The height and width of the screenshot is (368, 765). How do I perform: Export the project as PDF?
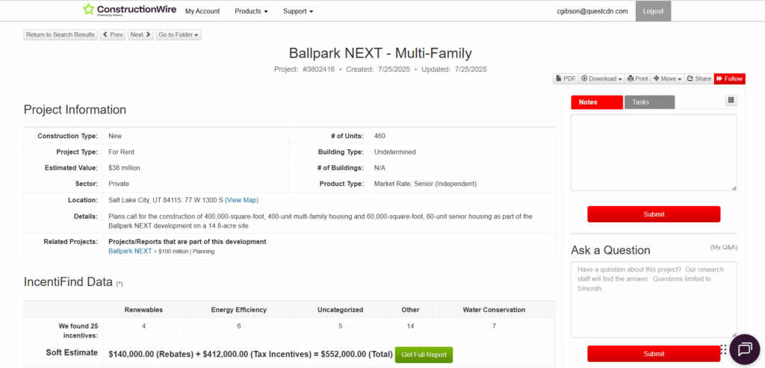(x=566, y=78)
